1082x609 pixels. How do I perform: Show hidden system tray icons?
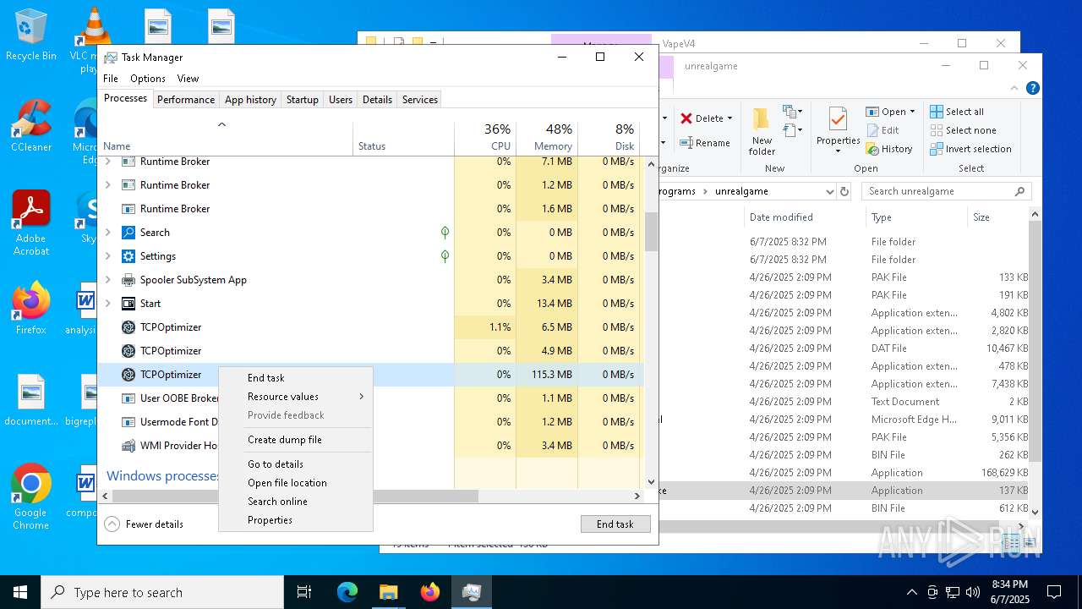(x=911, y=592)
